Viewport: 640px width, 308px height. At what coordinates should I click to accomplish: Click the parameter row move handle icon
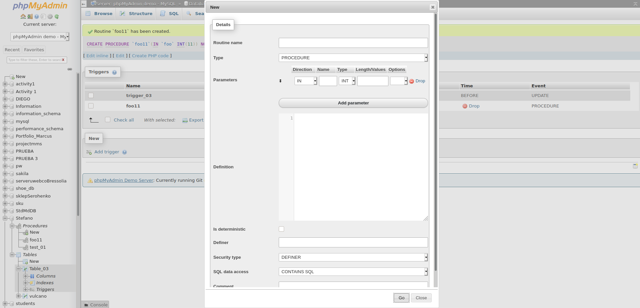280,81
